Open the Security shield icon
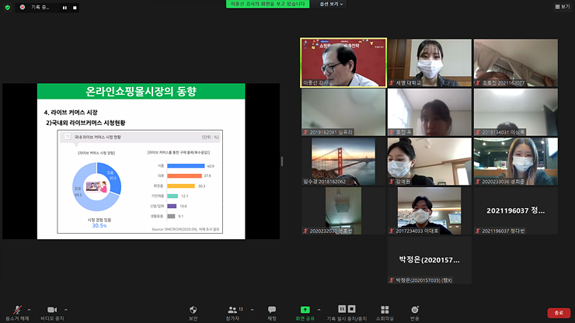The width and height of the screenshot is (575, 323). pyautogui.click(x=193, y=310)
